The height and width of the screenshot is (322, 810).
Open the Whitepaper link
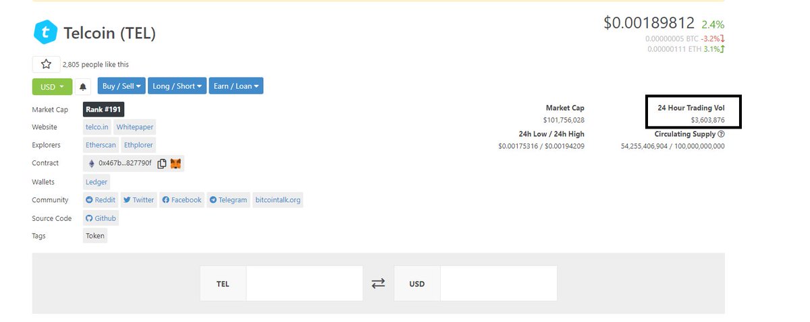click(x=134, y=127)
